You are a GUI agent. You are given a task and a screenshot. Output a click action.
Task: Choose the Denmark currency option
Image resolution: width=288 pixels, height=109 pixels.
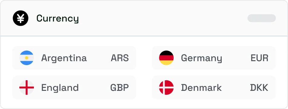(x=214, y=88)
